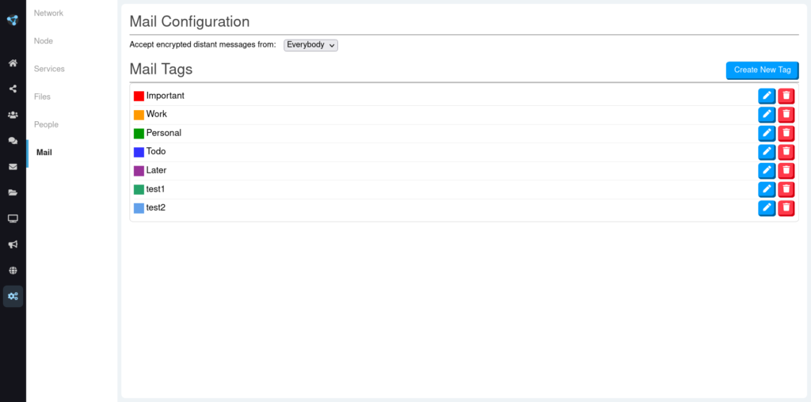Delete the test2 tag with the trash icon
The image size is (811, 402).
(x=786, y=207)
